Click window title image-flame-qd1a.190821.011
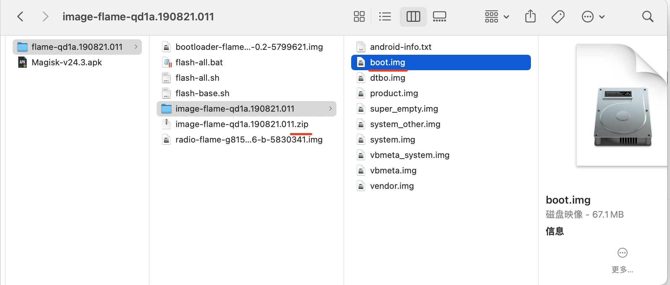This screenshot has width=670, height=285. pos(138,16)
